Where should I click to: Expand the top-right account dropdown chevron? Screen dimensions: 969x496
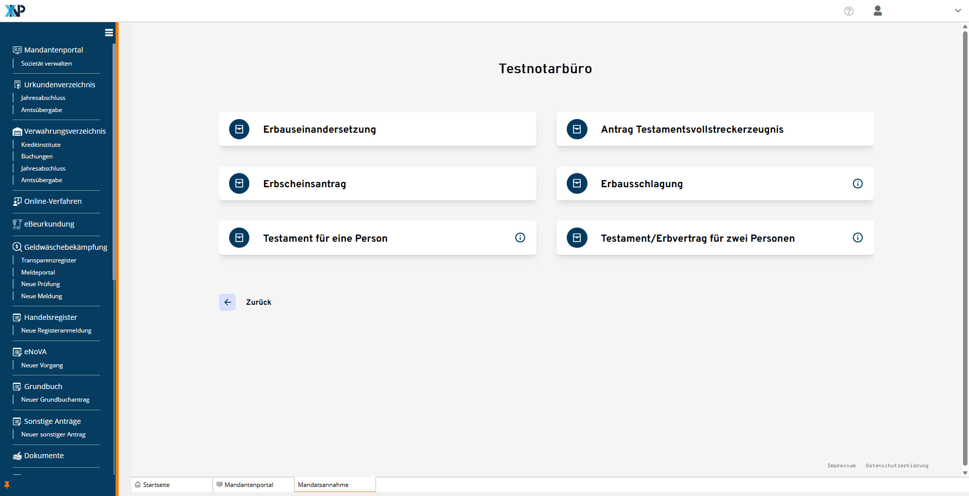coord(957,11)
